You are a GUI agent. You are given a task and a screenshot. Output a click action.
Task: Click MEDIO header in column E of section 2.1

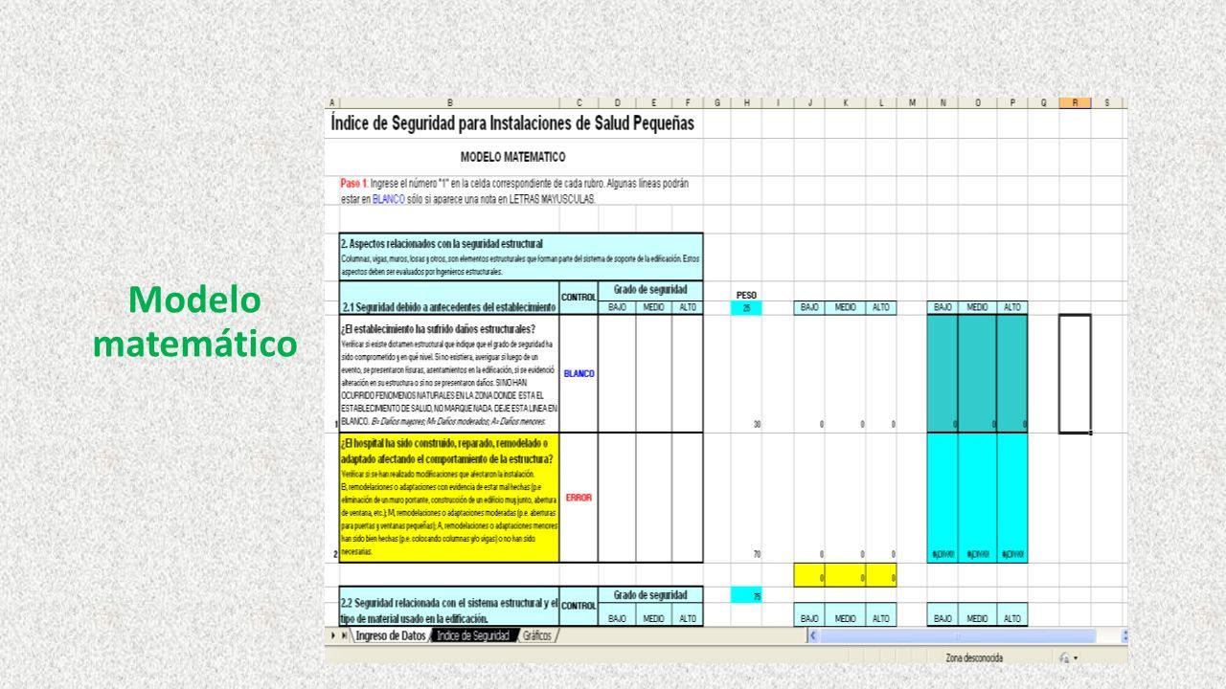coord(653,307)
